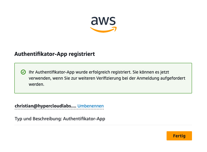Click the "Authentifikator-App registriert" heading
The width and height of the screenshot is (207, 152).
(55, 54)
